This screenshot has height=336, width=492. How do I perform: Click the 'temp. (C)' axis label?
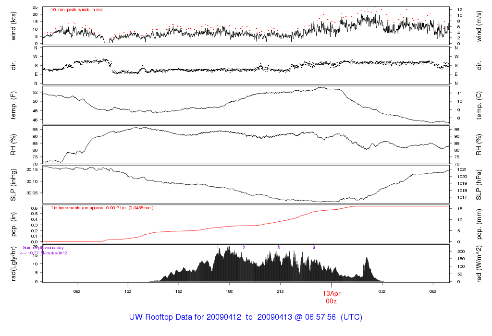click(479, 105)
